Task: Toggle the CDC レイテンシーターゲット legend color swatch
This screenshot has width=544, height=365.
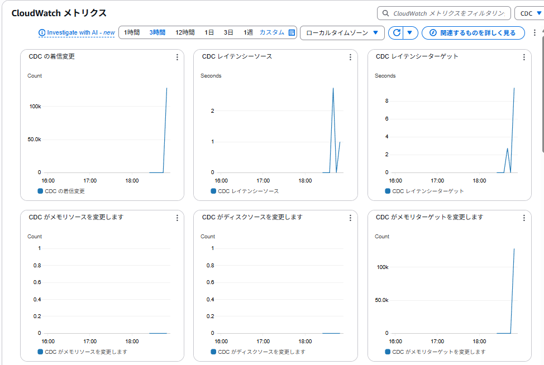Action: (x=388, y=191)
